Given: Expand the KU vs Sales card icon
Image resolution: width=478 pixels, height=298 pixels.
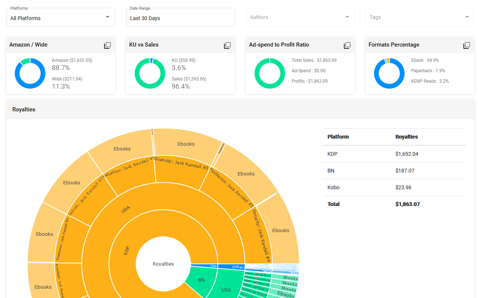Looking at the screenshot, I should 227,45.
